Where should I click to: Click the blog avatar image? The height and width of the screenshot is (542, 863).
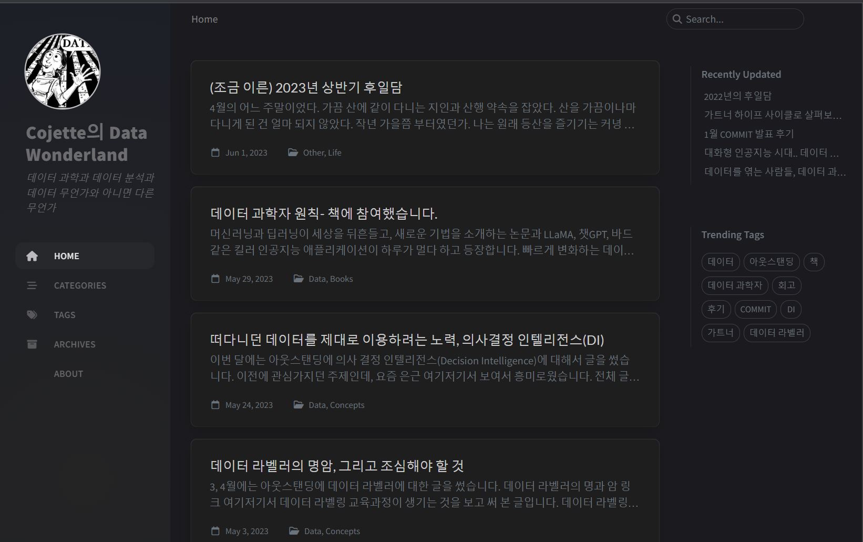[63, 71]
